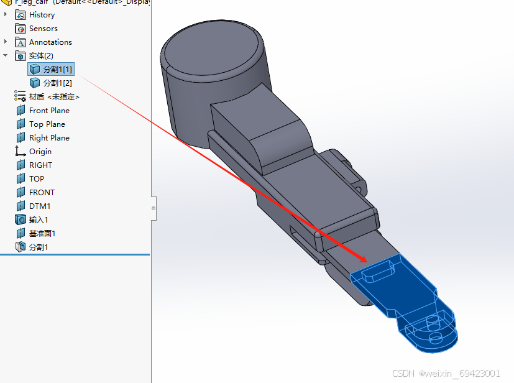This screenshot has width=514, height=383.
Task: Click the 实体(2) solid bodies folder icon
Action: [21, 56]
